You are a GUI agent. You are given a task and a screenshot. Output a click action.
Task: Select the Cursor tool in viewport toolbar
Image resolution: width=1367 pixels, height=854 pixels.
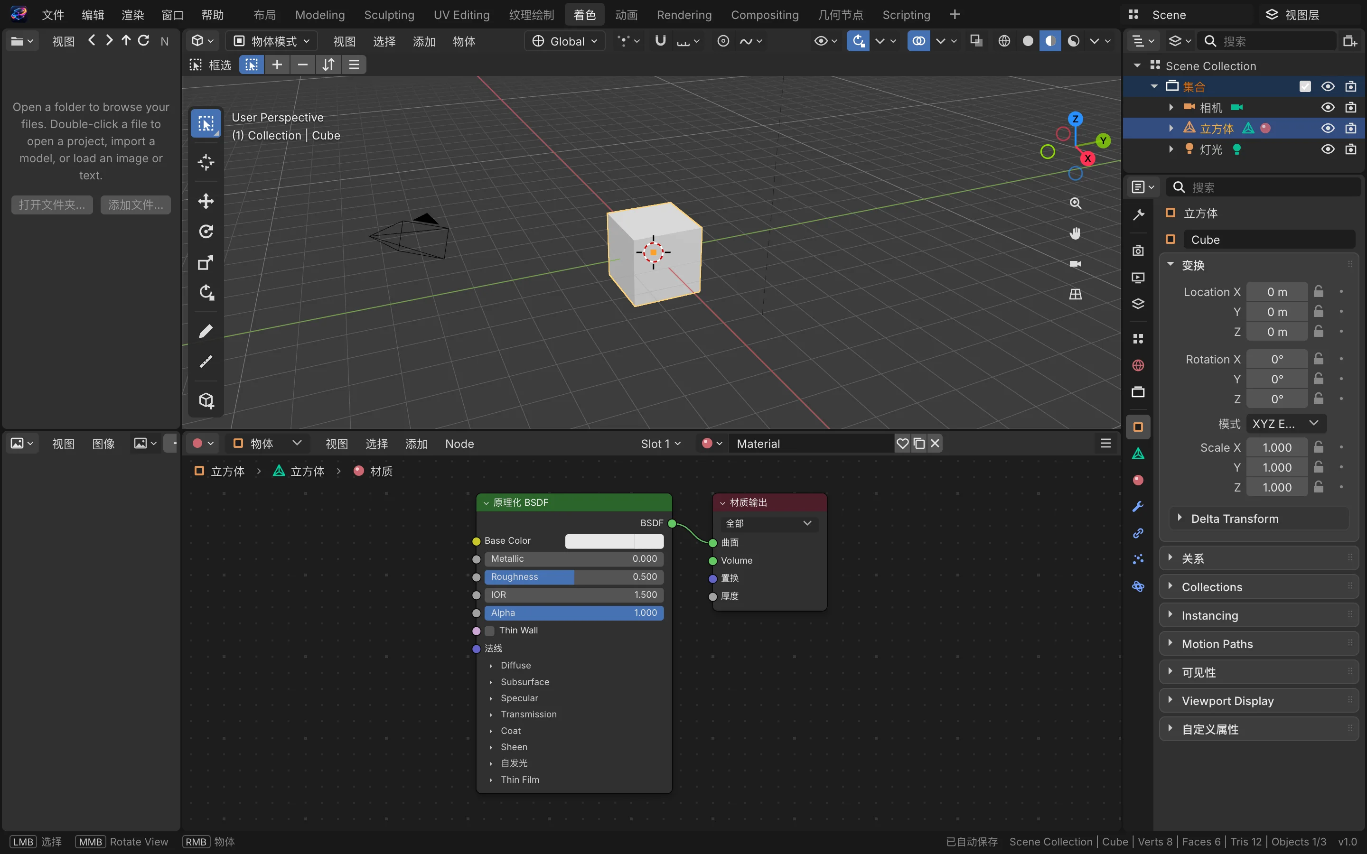[206, 163]
